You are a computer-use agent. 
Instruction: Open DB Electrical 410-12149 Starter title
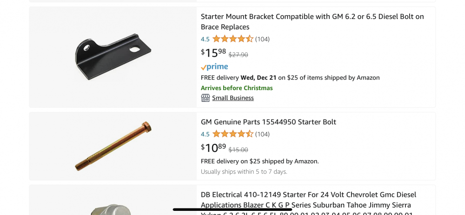[308, 200]
